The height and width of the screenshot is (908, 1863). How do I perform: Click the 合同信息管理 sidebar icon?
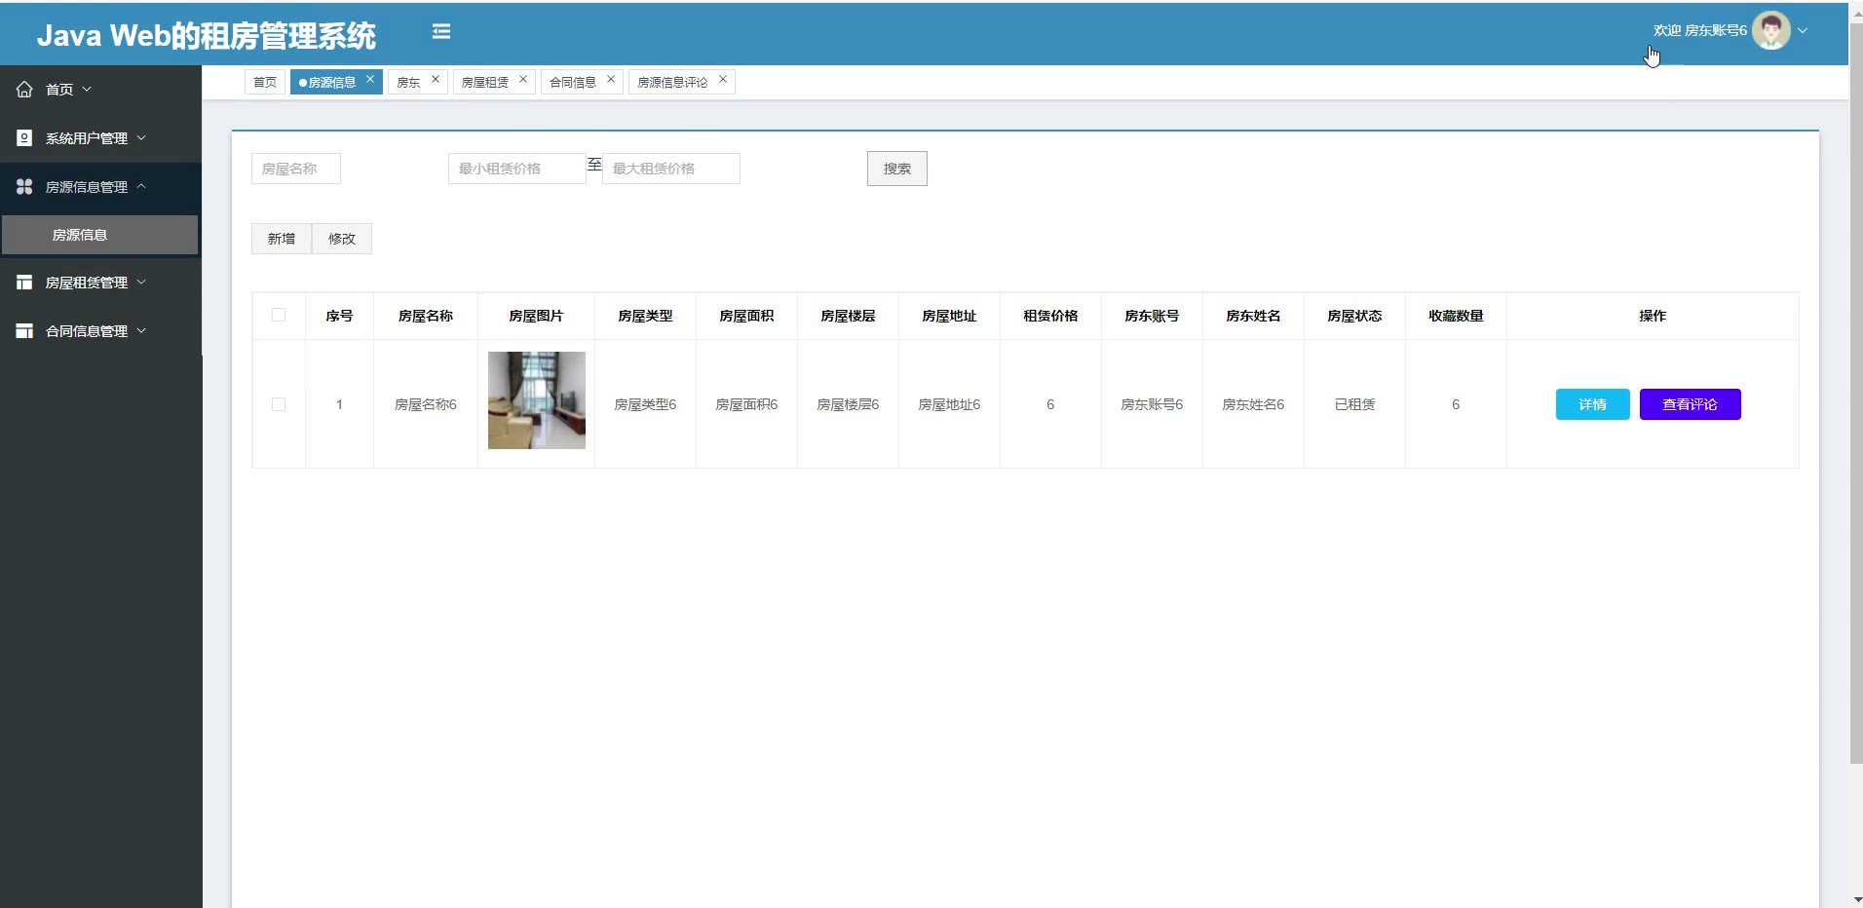(x=24, y=331)
